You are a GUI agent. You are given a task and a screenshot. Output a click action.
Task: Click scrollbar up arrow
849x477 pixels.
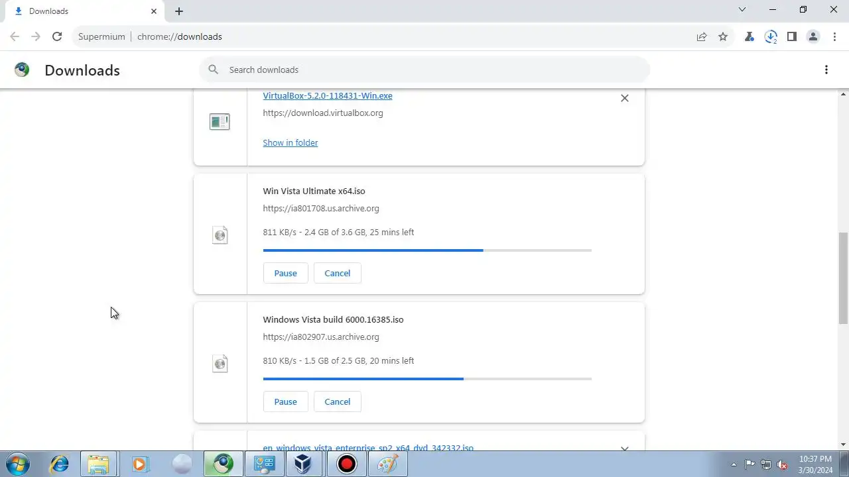click(843, 94)
